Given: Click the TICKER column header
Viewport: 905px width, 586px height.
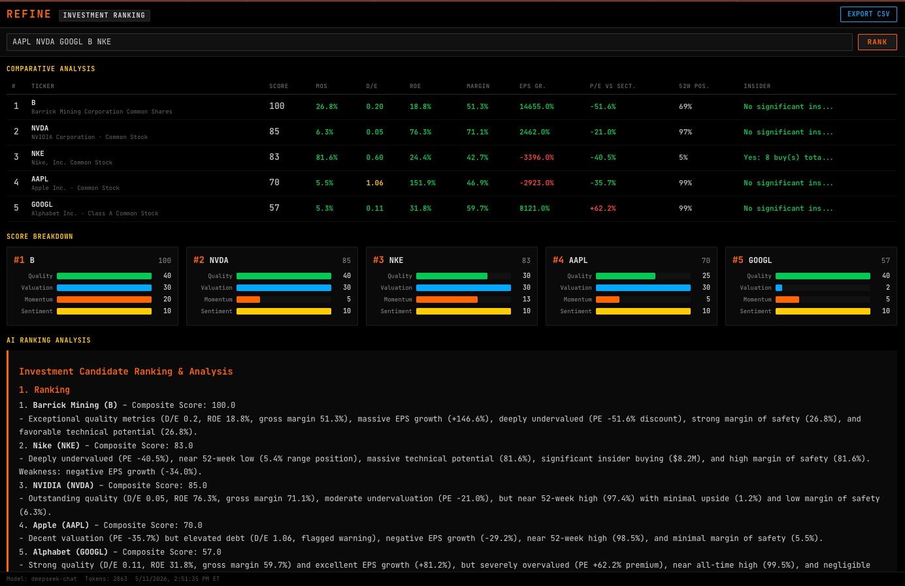Looking at the screenshot, I should 42,86.
